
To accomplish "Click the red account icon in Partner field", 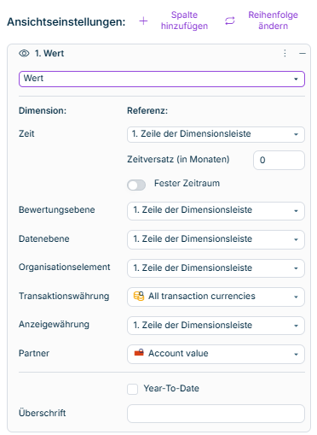I will click(139, 353).
